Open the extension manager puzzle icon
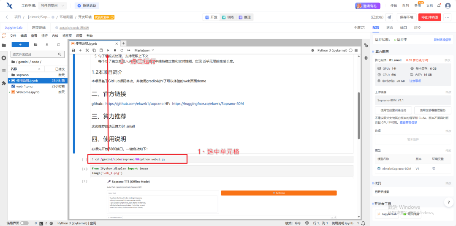Screen dimensions: 456x226 coord(4,83)
